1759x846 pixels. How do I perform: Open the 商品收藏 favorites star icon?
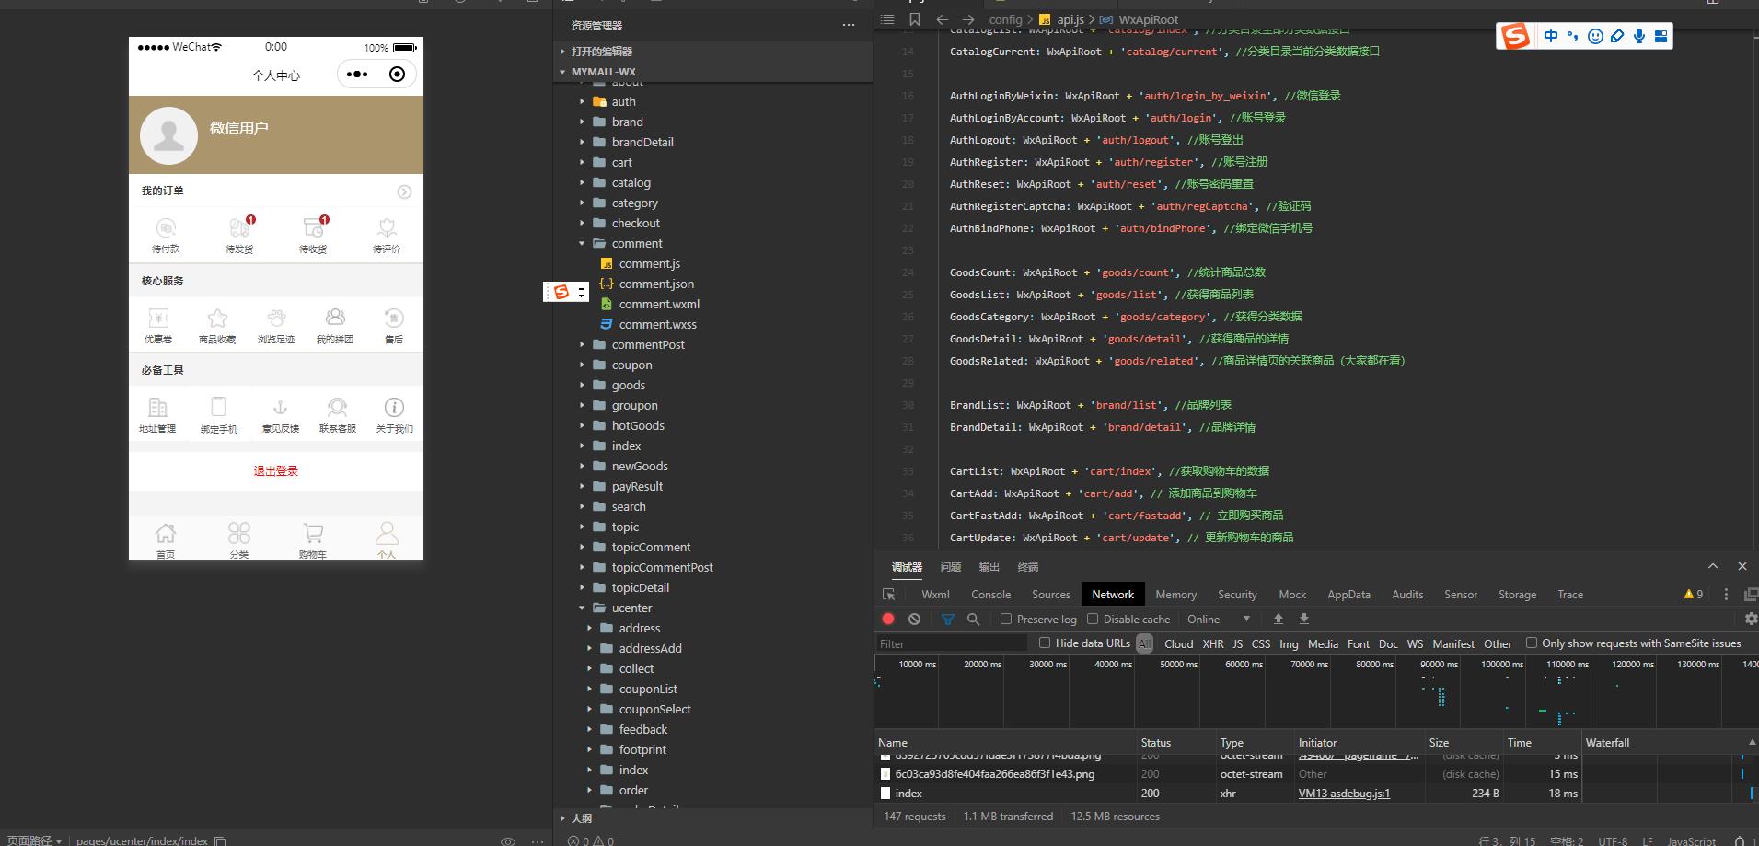click(217, 319)
